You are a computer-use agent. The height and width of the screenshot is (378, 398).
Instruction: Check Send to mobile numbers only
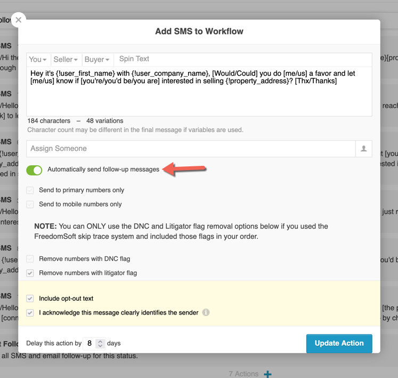coord(30,204)
